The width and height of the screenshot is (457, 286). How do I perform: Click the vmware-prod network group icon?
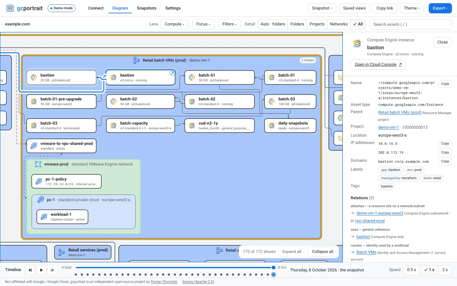tap(38, 164)
